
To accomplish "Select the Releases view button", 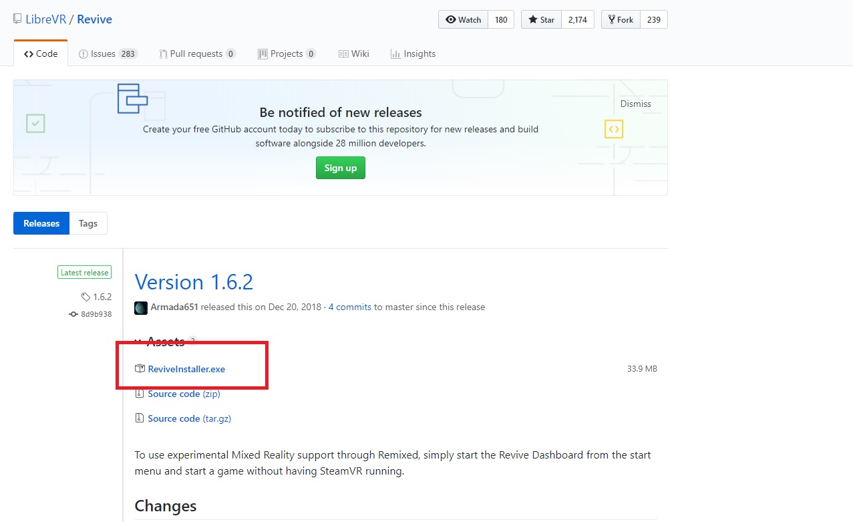I will tap(41, 223).
